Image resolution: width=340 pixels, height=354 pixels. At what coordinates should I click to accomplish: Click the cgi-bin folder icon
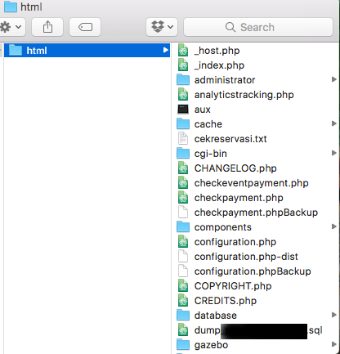pyautogui.click(x=183, y=153)
